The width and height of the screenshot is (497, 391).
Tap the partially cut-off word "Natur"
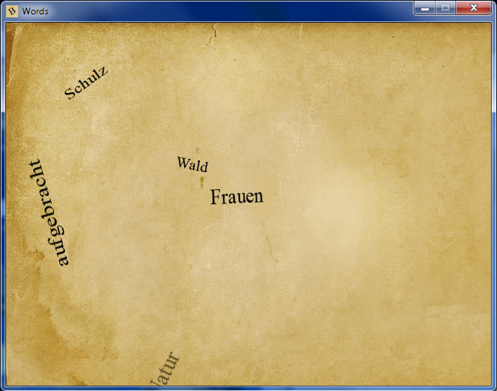pyautogui.click(x=165, y=371)
